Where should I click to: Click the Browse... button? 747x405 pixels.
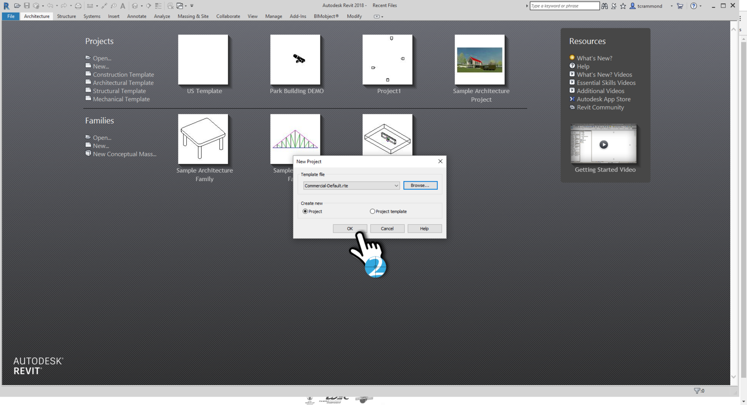pyautogui.click(x=420, y=185)
